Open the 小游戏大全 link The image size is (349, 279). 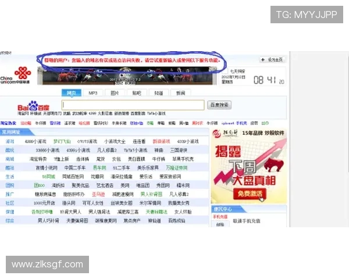point(115,141)
